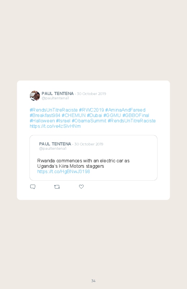Open the #Breakfast984 hashtag
The image size is (187, 289).
(45, 116)
